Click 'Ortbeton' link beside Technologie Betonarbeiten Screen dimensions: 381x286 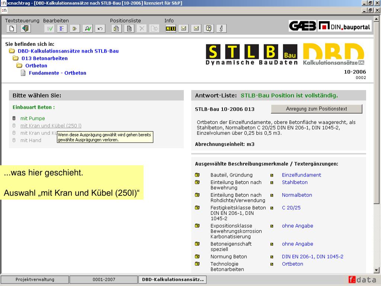pos(292,264)
